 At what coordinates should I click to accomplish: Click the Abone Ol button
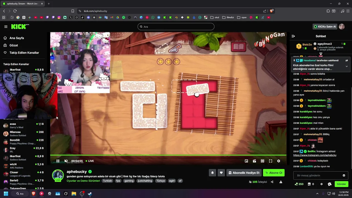(274, 173)
